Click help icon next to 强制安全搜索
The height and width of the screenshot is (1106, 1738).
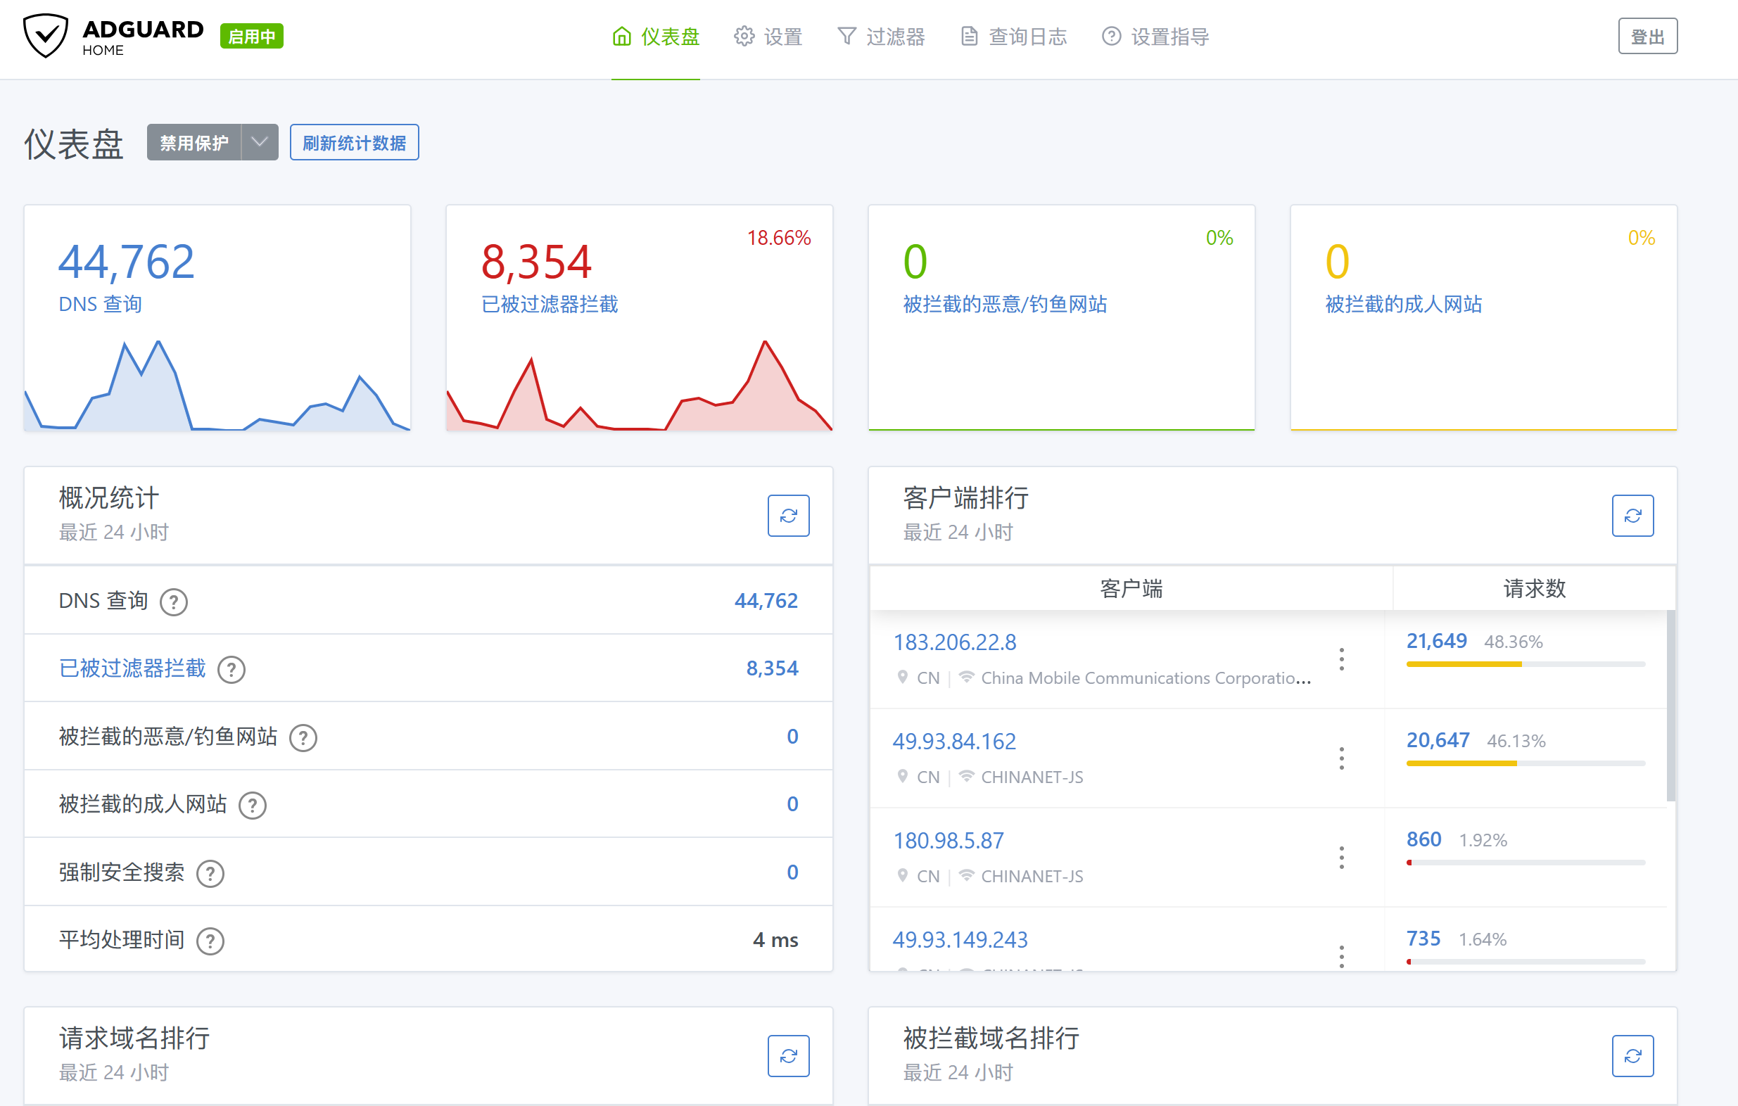click(210, 873)
